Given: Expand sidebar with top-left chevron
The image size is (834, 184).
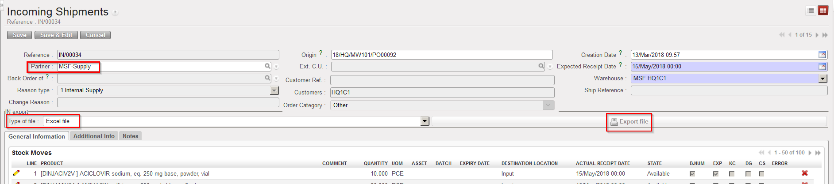Looking at the screenshot, I should (x=2, y=4).
